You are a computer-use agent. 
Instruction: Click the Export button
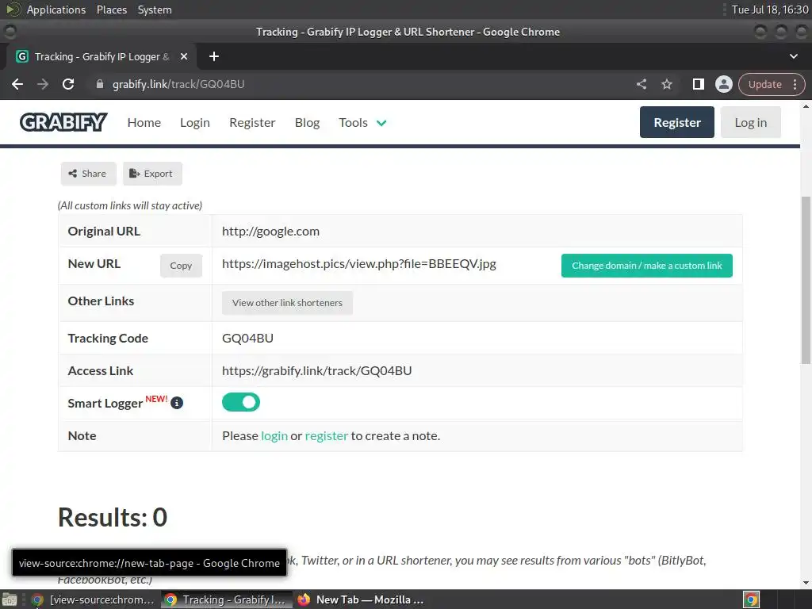152,174
